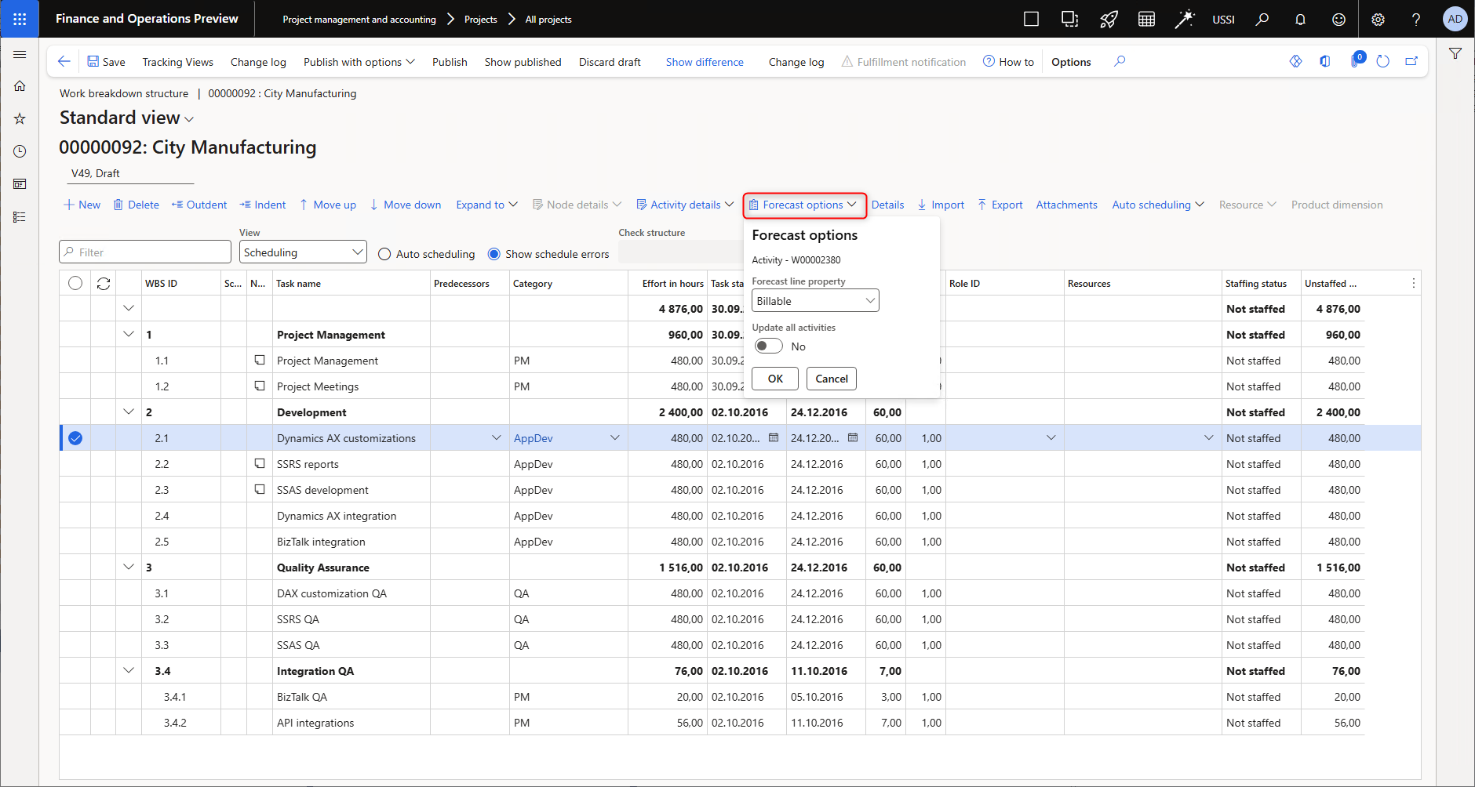Toggle Update all activities switch

[x=768, y=346]
